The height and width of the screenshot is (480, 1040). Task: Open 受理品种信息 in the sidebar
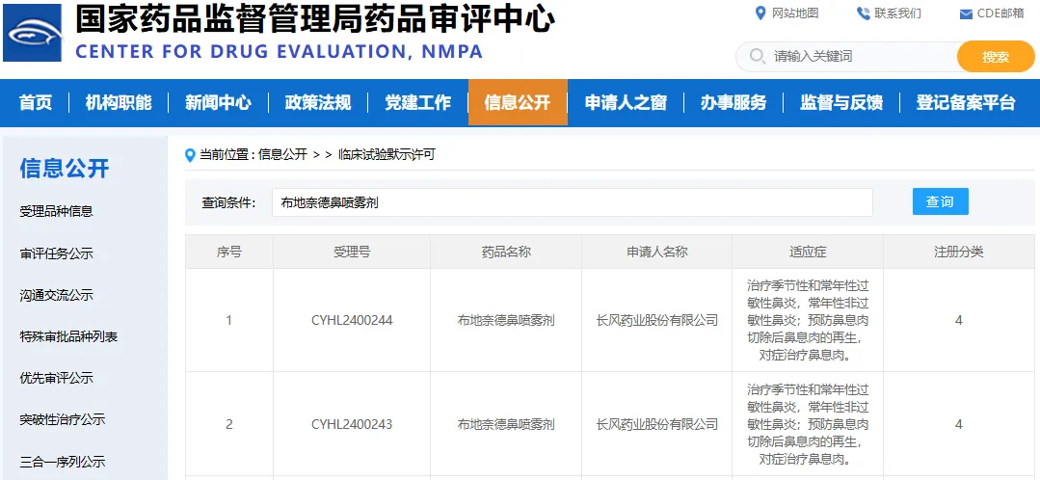click(x=57, y=211)
